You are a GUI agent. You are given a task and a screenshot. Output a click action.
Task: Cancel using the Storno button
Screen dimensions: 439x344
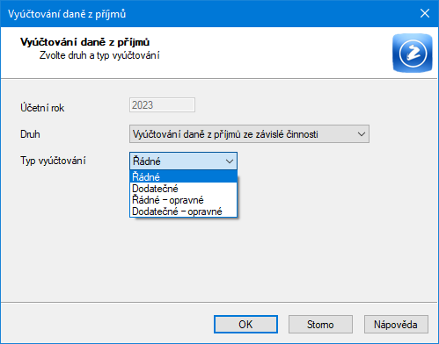320,324
